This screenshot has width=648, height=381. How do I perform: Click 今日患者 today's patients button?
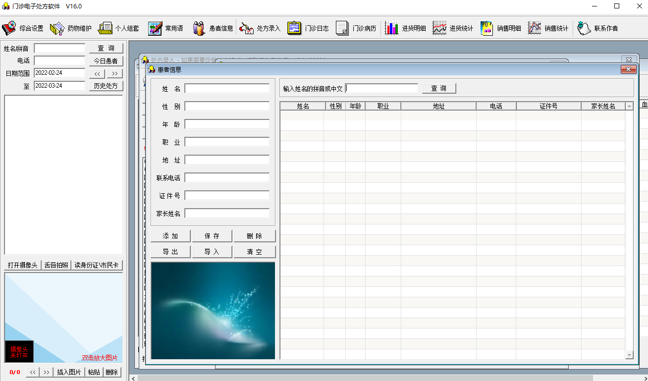(106, 61)
